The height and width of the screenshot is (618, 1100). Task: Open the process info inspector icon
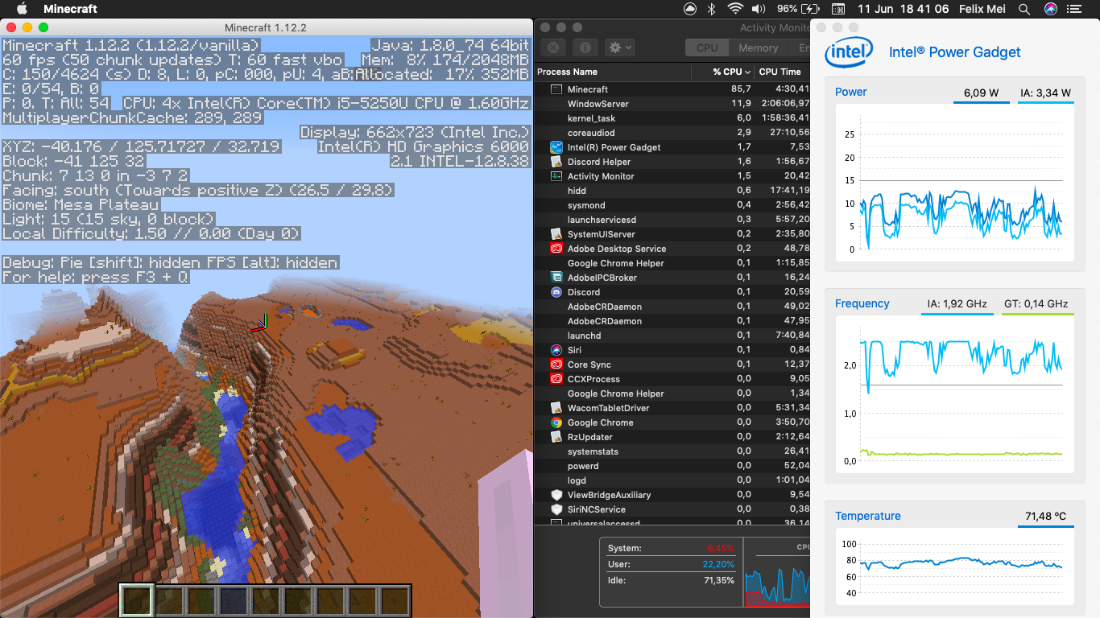pyautogui.click(x=586, y=48)
